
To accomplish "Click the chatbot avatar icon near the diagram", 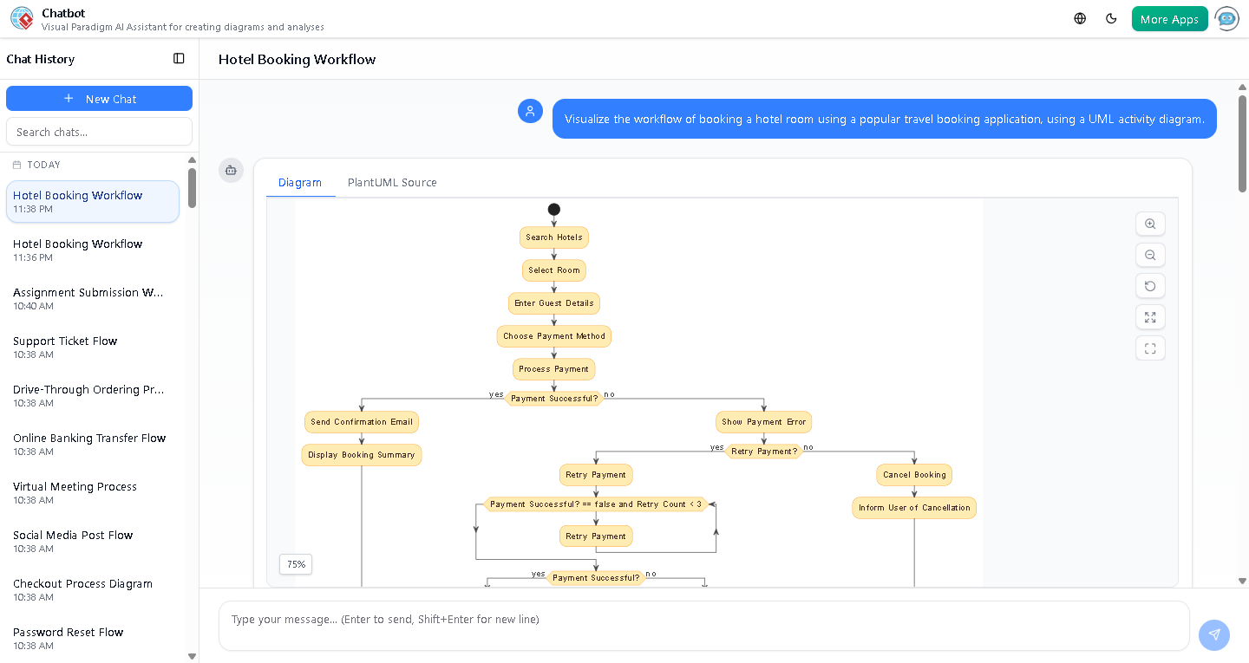I will tap(231, 171).
